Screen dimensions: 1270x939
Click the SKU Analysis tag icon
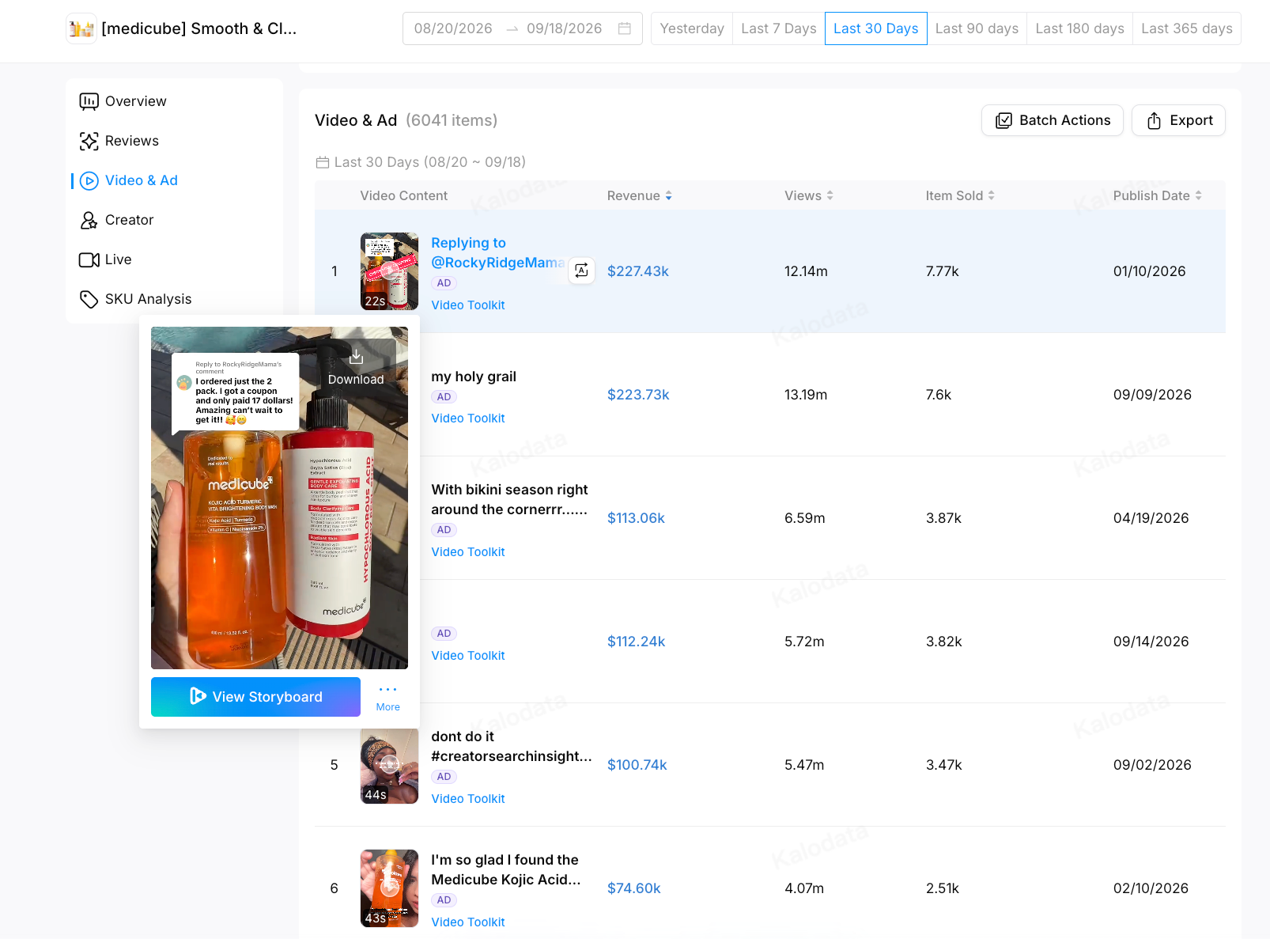pos(89,299)
